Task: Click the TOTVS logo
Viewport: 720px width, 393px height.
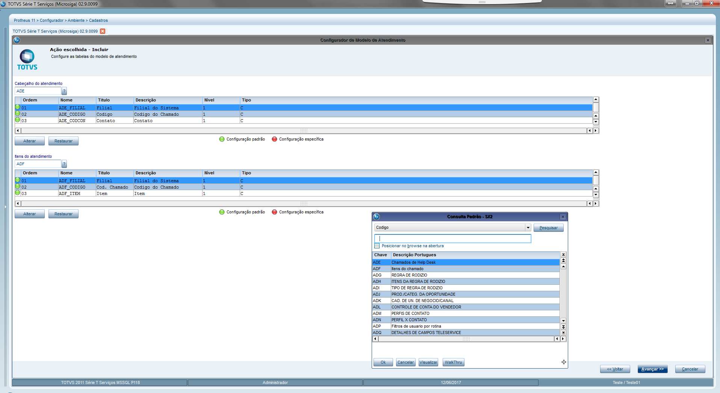Action: click(x=27, y=60)
